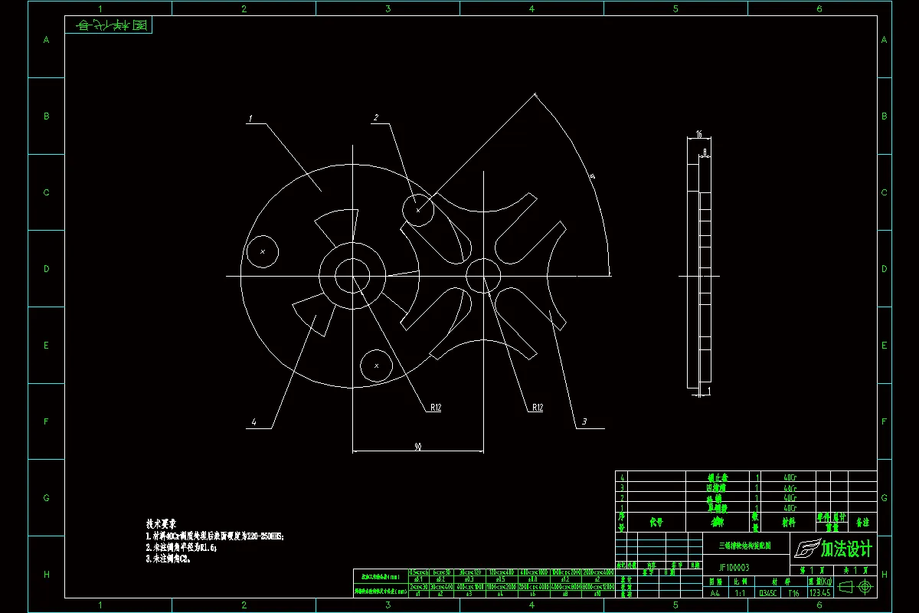This screenshot has width=919, height=613.
Task: Select technical note line mentioning R1.6
Action: (182, 549)
